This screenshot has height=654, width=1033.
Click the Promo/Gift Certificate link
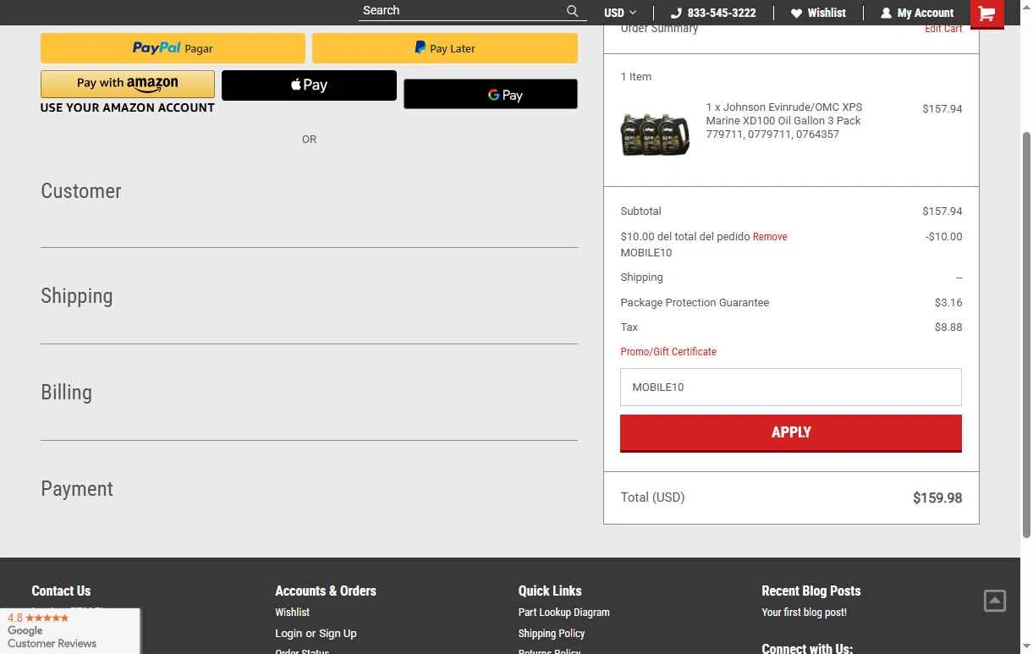668,352
